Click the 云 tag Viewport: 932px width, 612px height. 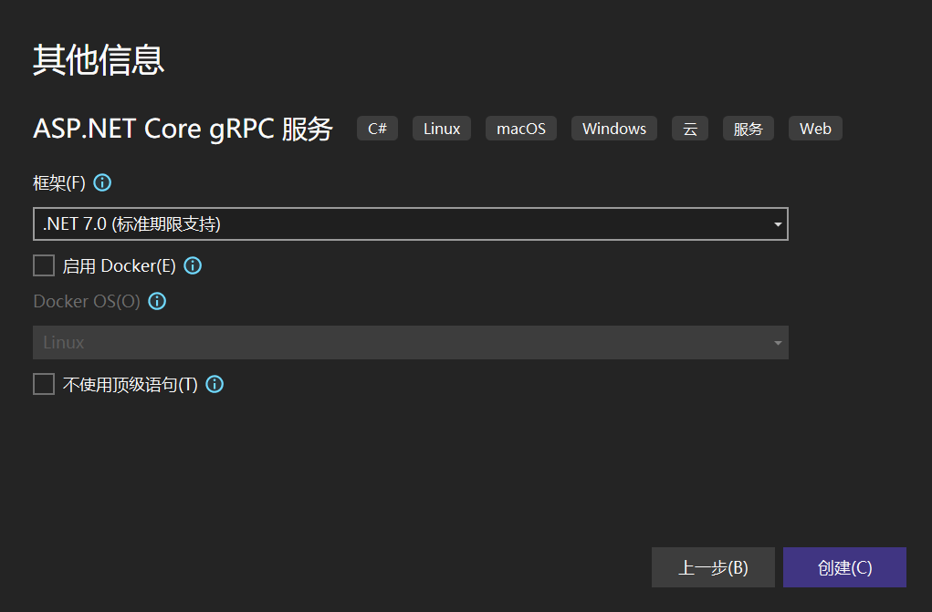coord(690,129)
